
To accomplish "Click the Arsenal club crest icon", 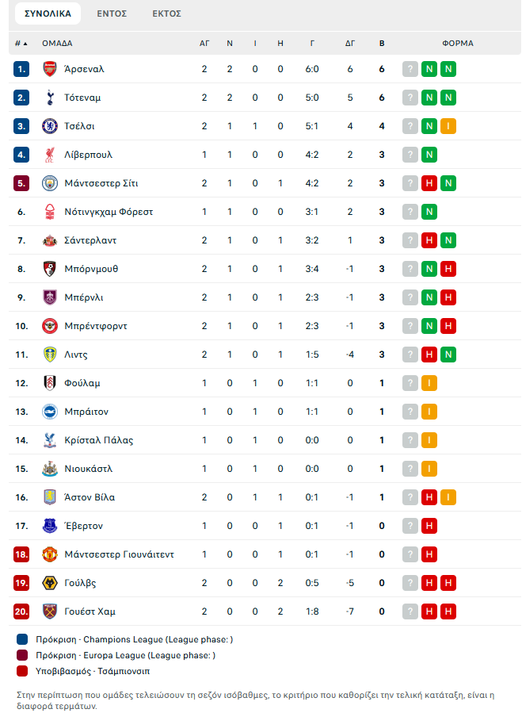I will pyautogui.click(x=50, y=69).
